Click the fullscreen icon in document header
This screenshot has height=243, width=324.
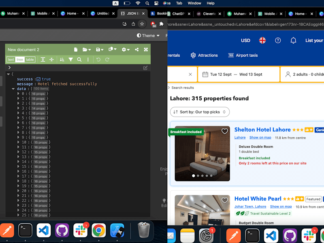coord(146,49)
